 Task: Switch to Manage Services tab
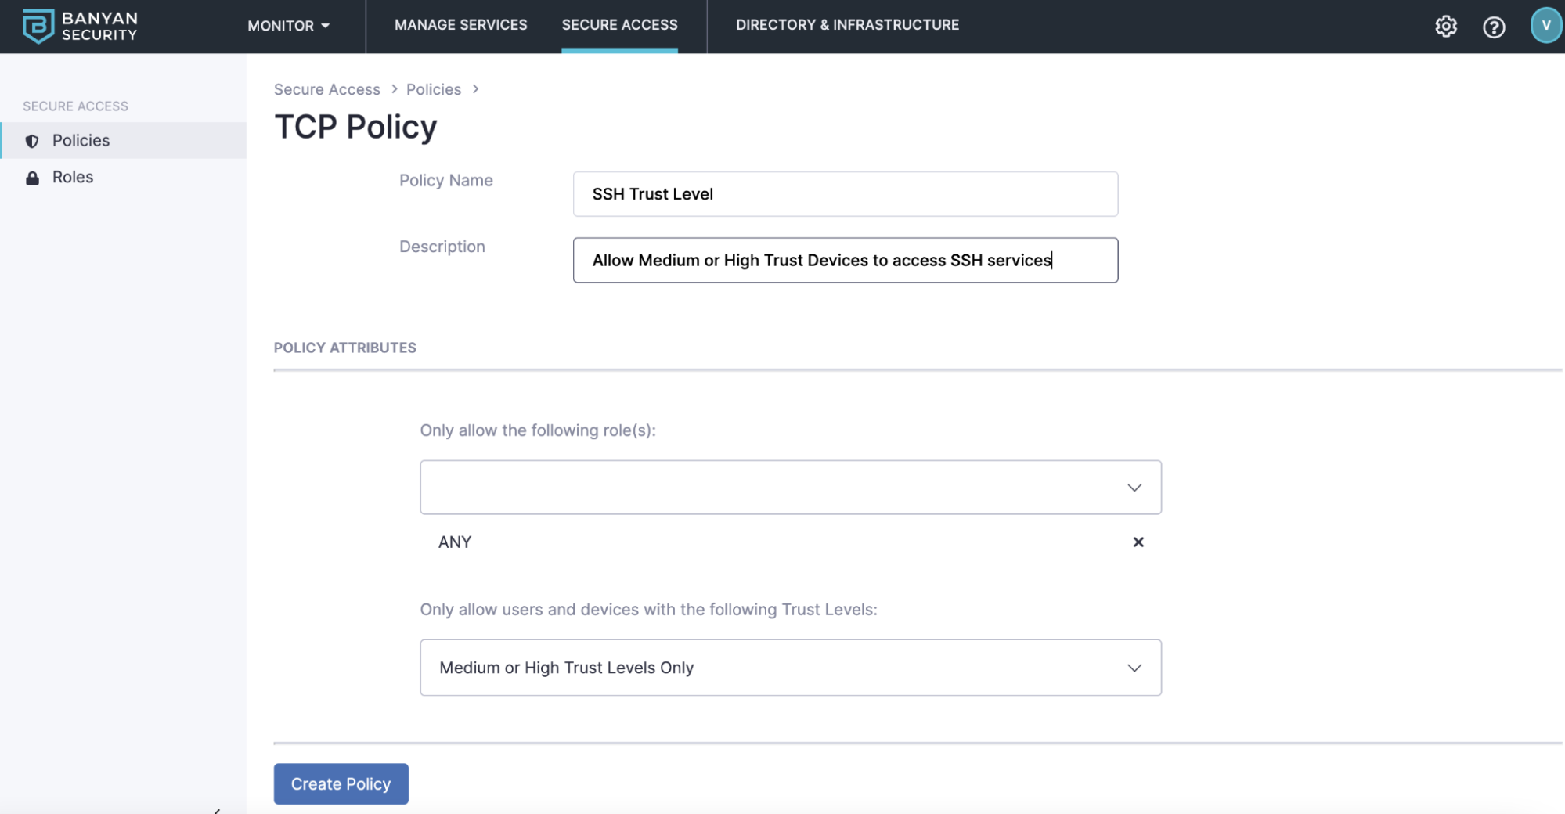[x=460, y=25]
